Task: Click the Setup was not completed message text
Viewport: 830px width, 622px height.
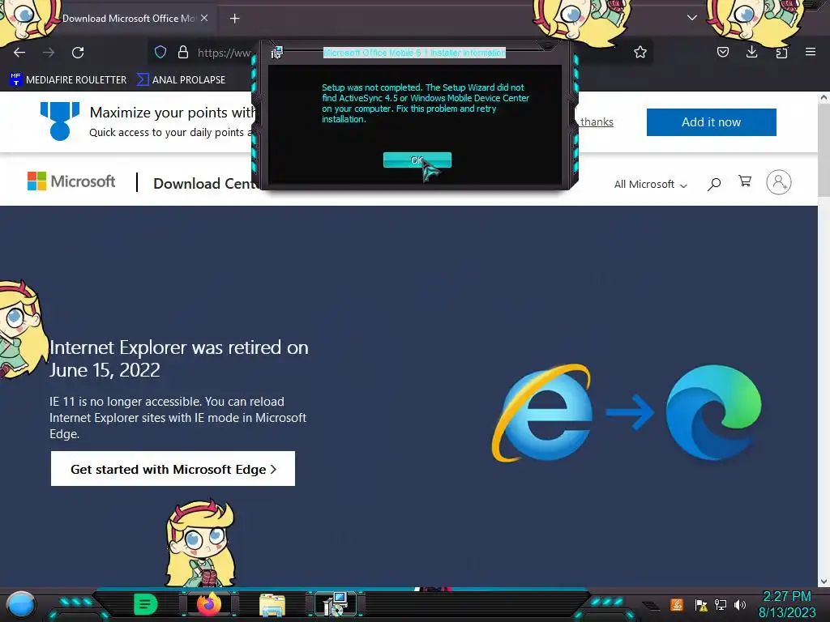Action: click(426, 103)
